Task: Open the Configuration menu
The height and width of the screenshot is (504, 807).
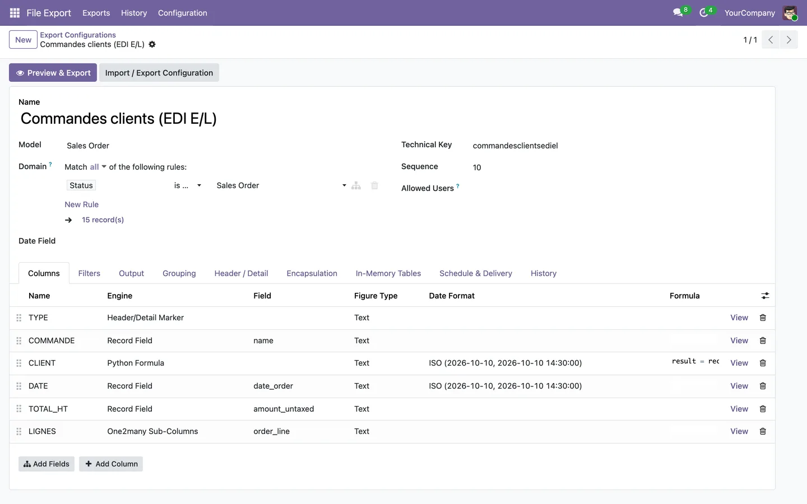Action: [x=182, y=13]
